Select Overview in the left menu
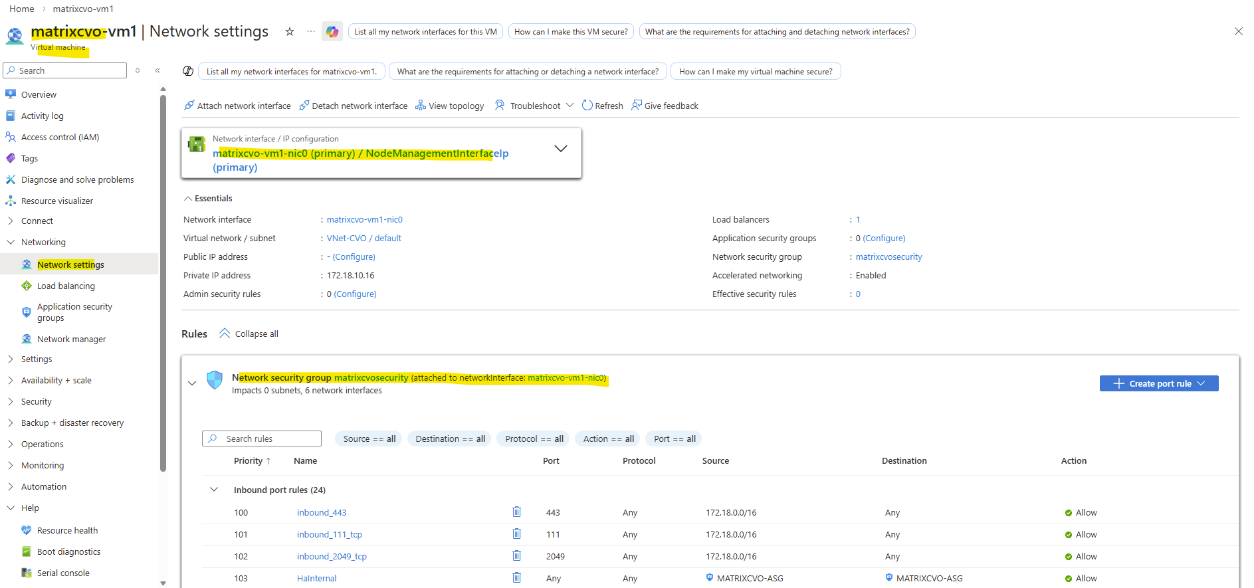This screenshot has height=588, width=1254. 39,94
